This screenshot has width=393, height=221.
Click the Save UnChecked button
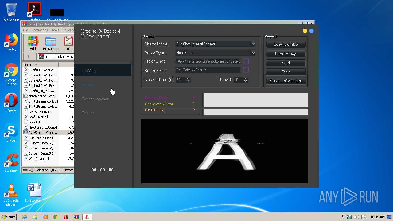tap(286, 81)
